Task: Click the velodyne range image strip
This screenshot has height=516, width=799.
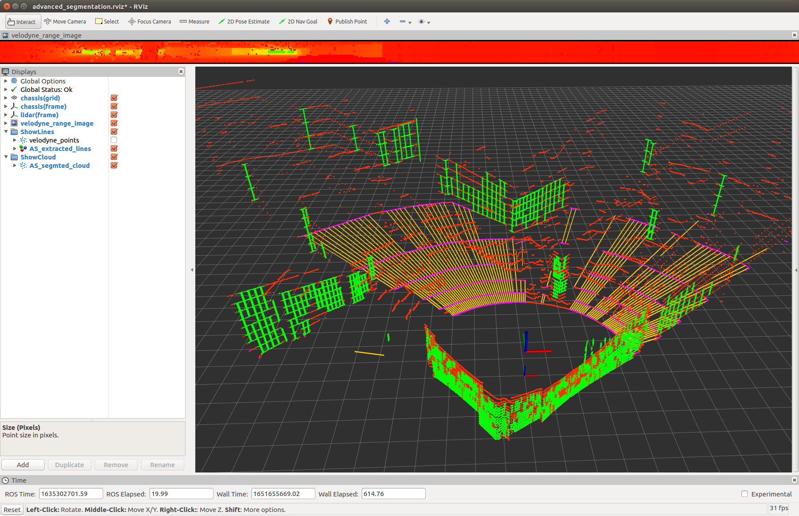Action: click(399, 52)
